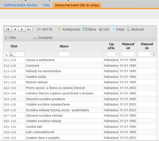Focus the Názov filter input field
Image resolution: width=159 pixels, height=141 pixels.
coord(64,54)
